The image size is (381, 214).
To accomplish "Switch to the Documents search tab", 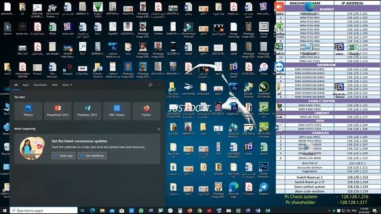I will pos(40,85).
